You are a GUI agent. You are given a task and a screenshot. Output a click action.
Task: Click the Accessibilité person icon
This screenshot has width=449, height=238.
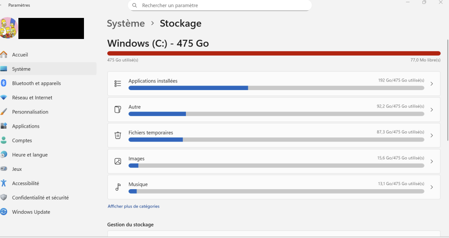coord(4,183)
